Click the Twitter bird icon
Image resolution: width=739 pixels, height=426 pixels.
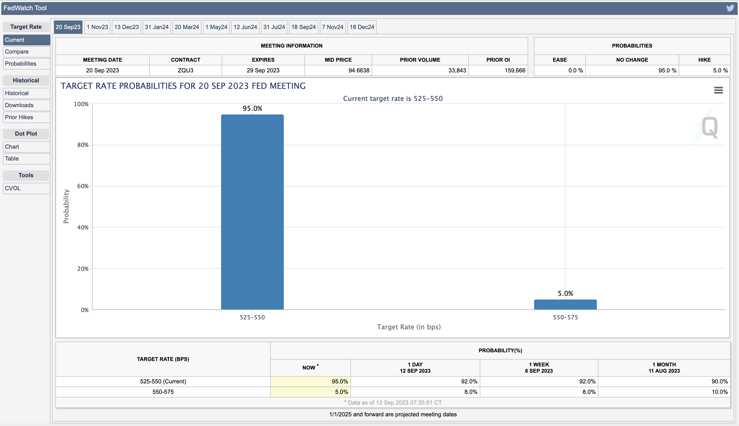point(730,8)
